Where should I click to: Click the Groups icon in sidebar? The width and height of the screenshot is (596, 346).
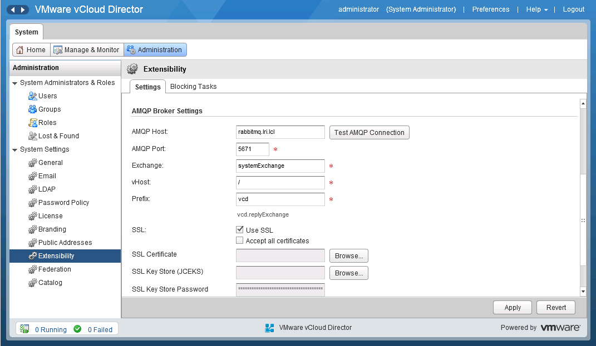point(33,109)
